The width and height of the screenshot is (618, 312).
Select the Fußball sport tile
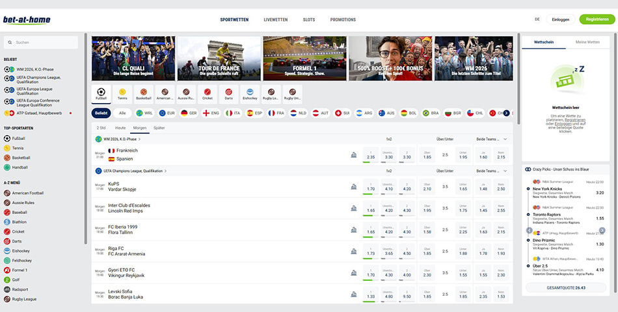point(101,94)
